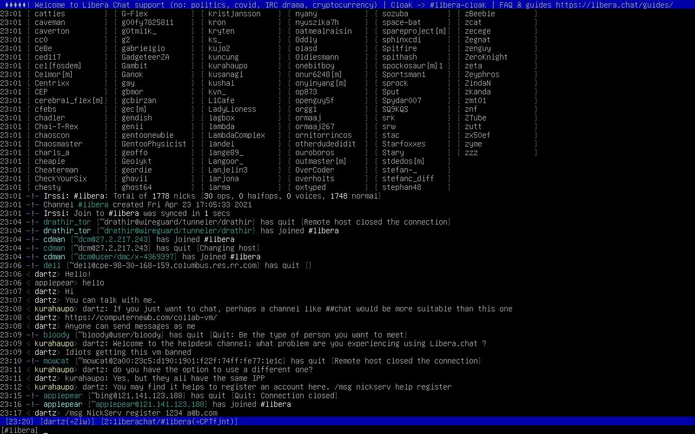Click dartz '/msg NickServ register' message
695x434 pixels.
coord(109,413)
